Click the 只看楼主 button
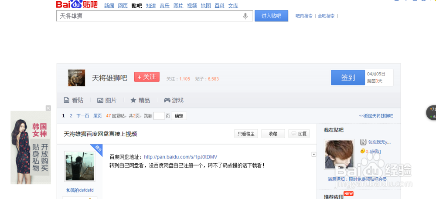 coord(246,134)
